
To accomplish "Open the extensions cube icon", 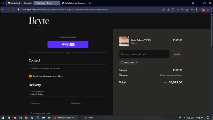I will pyautogui.click(x=208, y=10).
